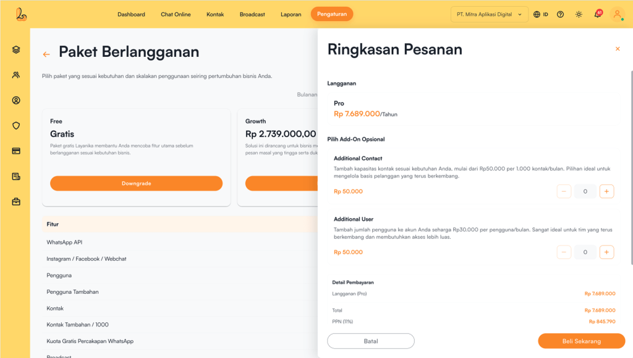The image size is (633, 358).
Task: Click the Batal button
Action: point(371,341)
